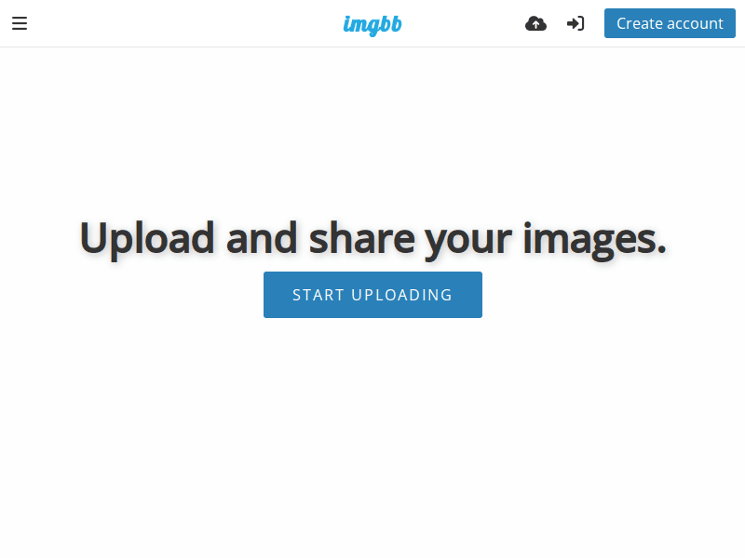Click the cloud upload icon
The height and width of the screenshot is (558, 745).
[x=535, y=23]
